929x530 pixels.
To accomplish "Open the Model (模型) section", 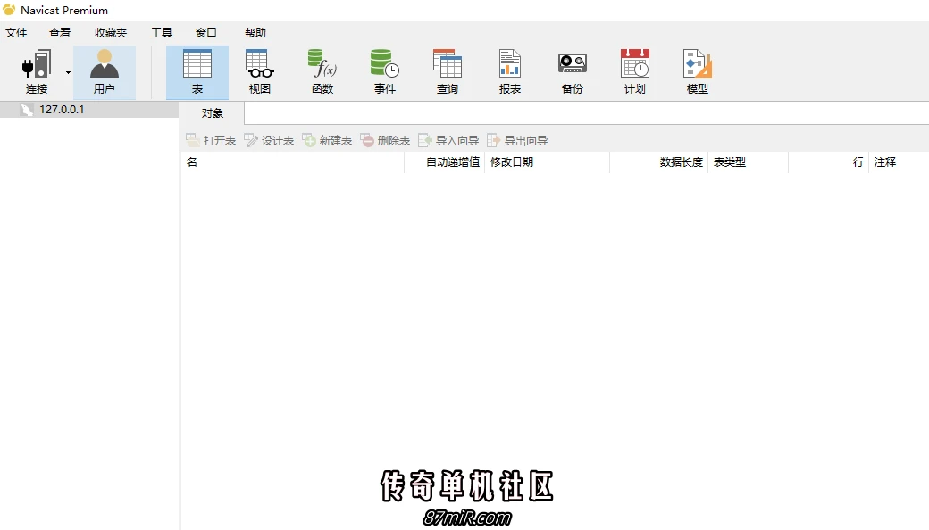I will [x=698, y=72].
